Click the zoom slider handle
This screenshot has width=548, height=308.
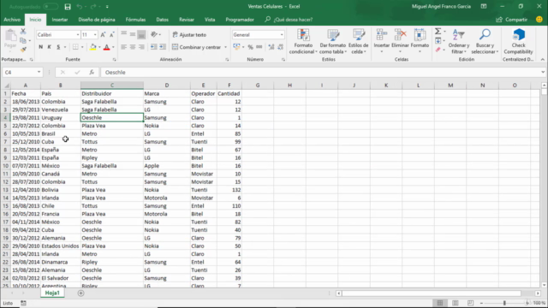(x=504, y=303)
